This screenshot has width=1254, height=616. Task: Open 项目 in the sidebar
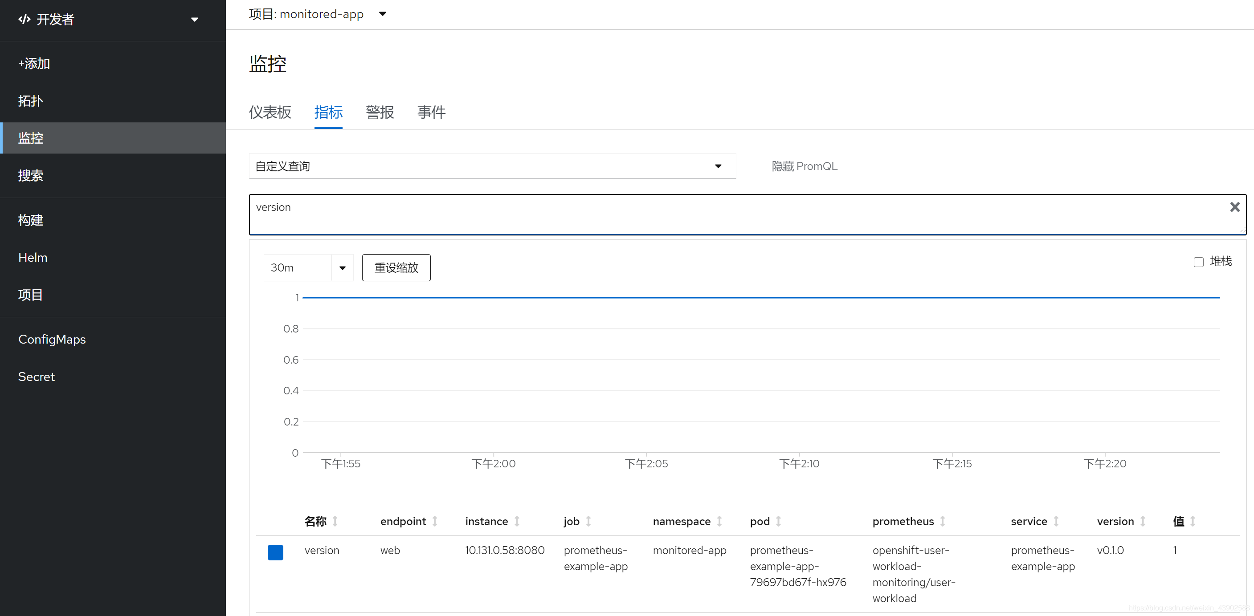click(x=113, y=295)
